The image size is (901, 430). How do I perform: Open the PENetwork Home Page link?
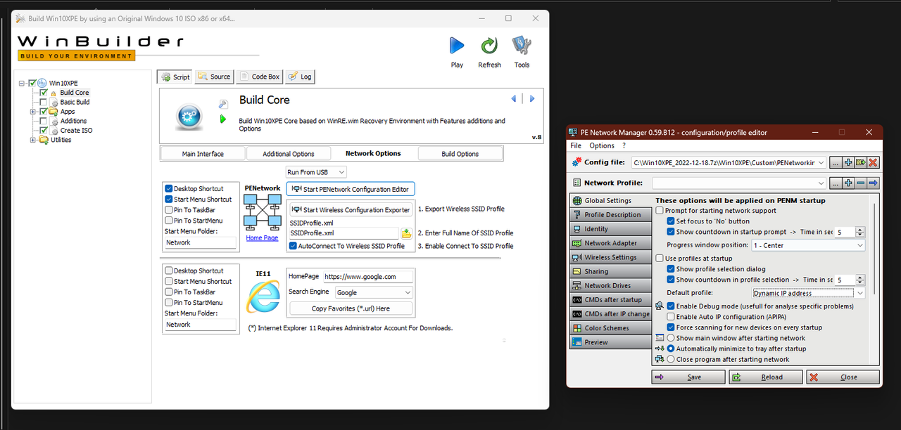coord(262,237)
